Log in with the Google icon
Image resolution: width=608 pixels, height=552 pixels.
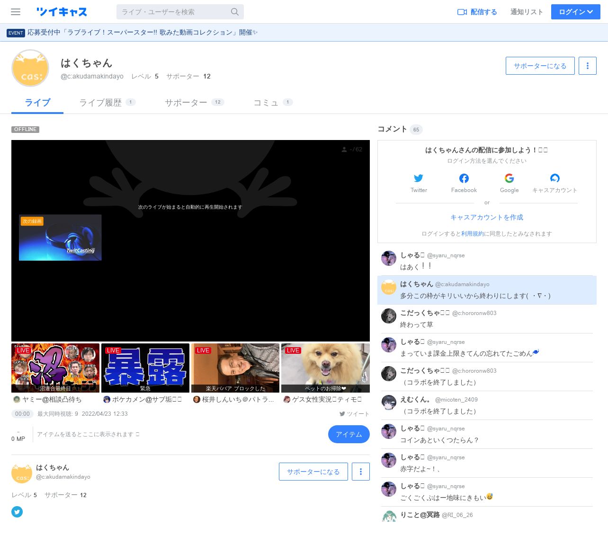coord(510,178)
